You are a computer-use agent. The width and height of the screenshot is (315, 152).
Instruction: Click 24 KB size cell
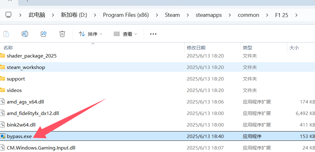point(309,148)
